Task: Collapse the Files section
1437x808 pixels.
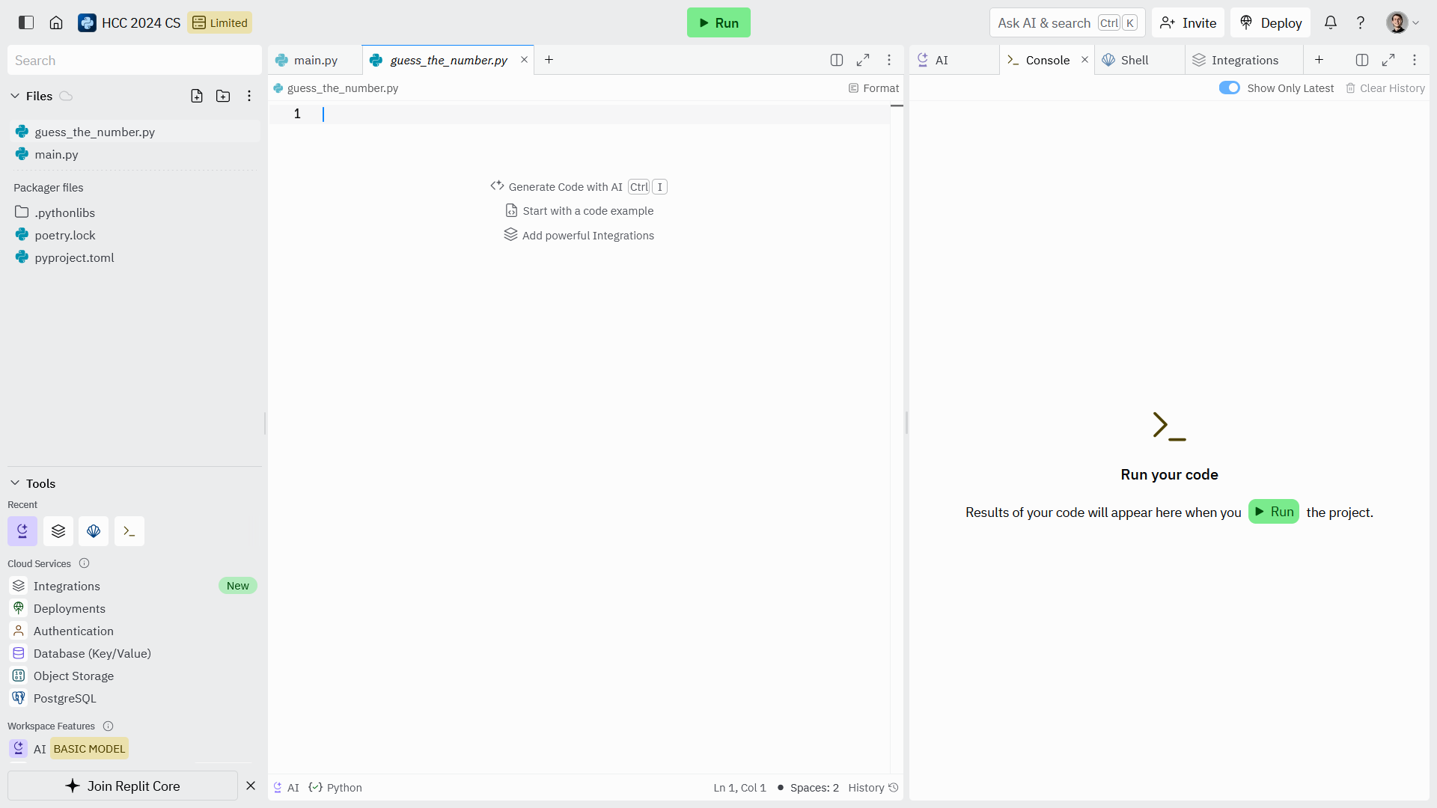Action: click(x=15, y=96)
